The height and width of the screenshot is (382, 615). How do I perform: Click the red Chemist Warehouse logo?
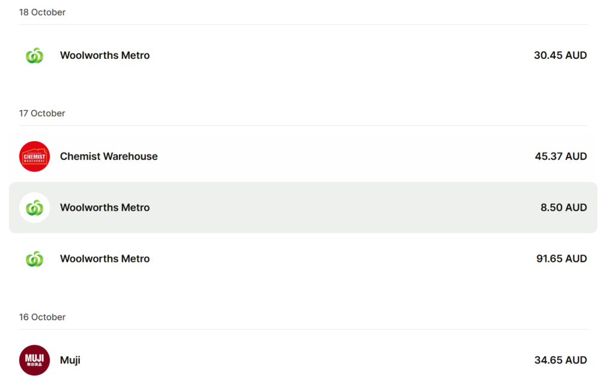34,156
